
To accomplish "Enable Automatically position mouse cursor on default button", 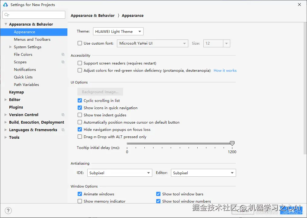I will coord(80,122).
